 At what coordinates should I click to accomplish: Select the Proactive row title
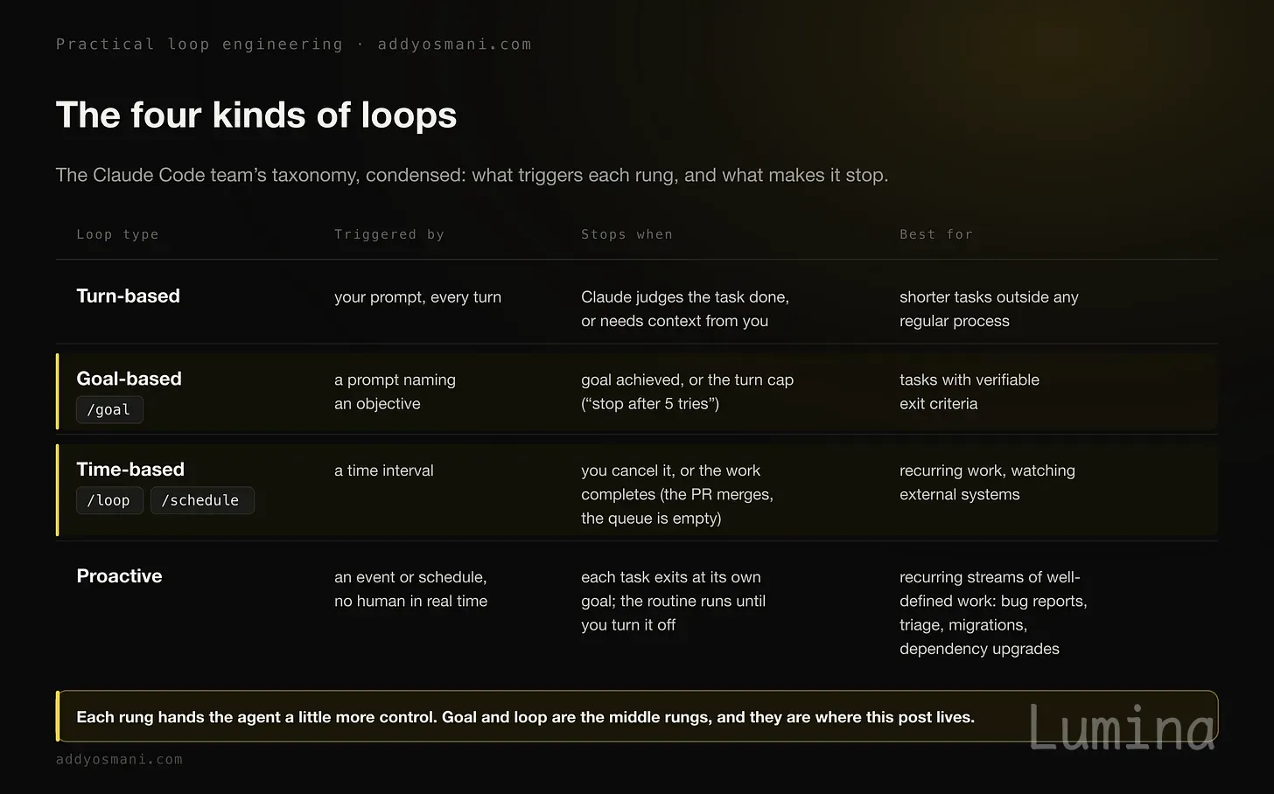pyautogui.click(x=119, y=576)
